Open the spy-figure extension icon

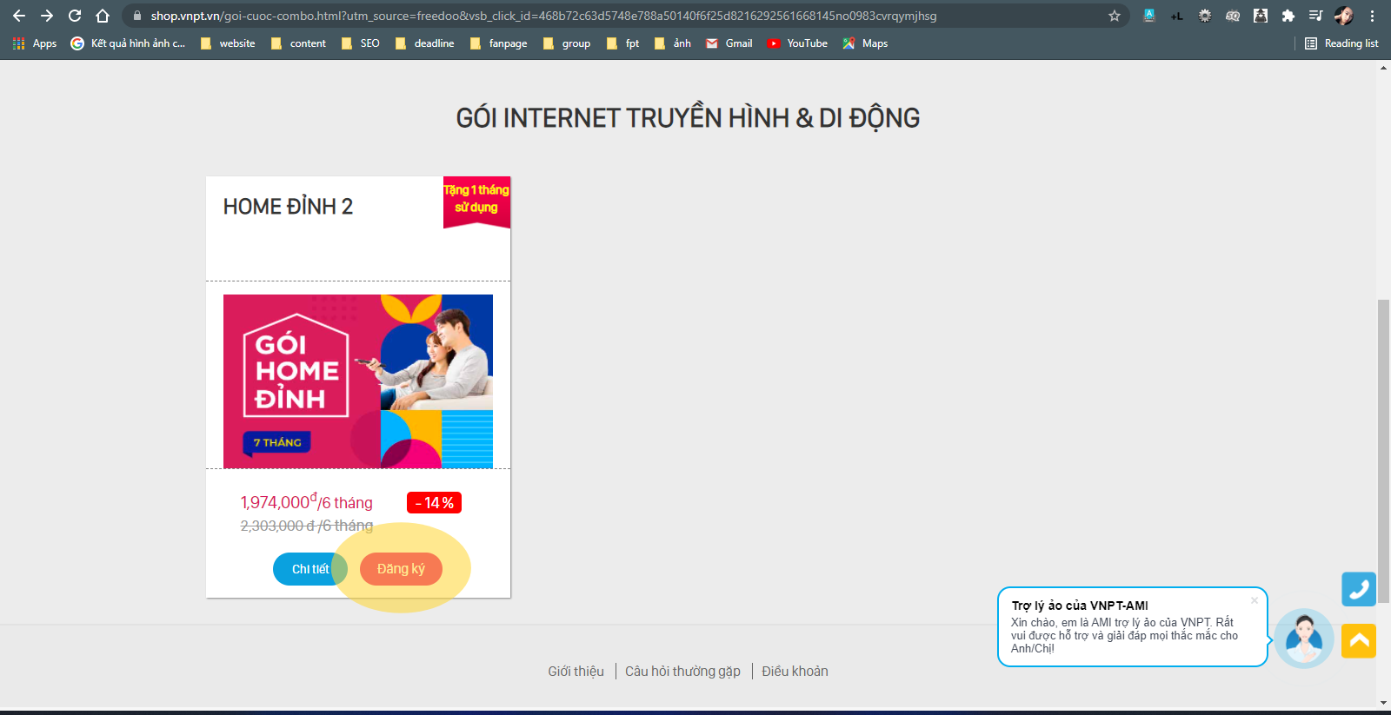1260,16
